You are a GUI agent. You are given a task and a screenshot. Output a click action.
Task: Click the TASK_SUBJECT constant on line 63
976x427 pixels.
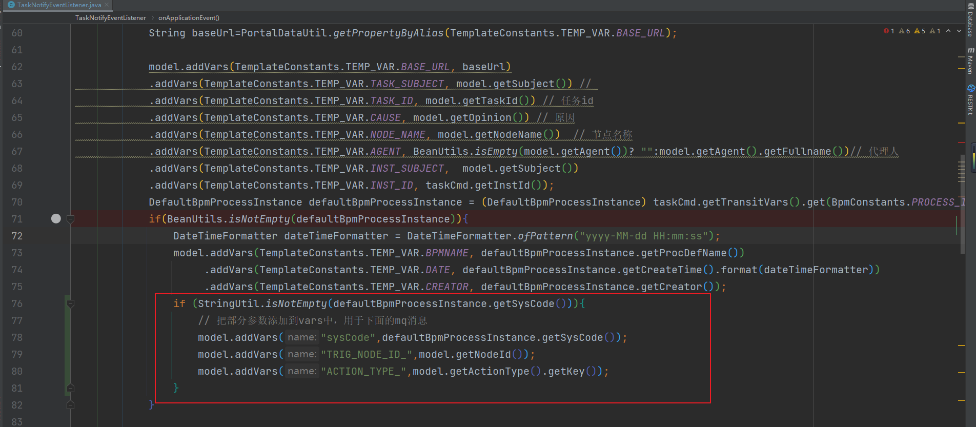point(407,84)
